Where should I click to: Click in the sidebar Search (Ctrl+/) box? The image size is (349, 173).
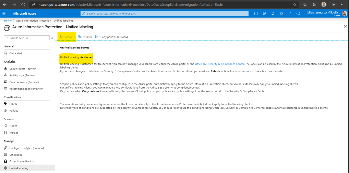(x=27, y=38)
